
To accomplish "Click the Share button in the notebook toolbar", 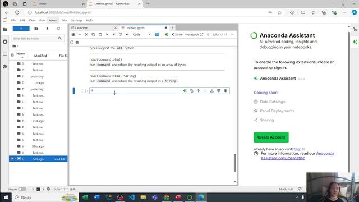I will click(177, 34).
